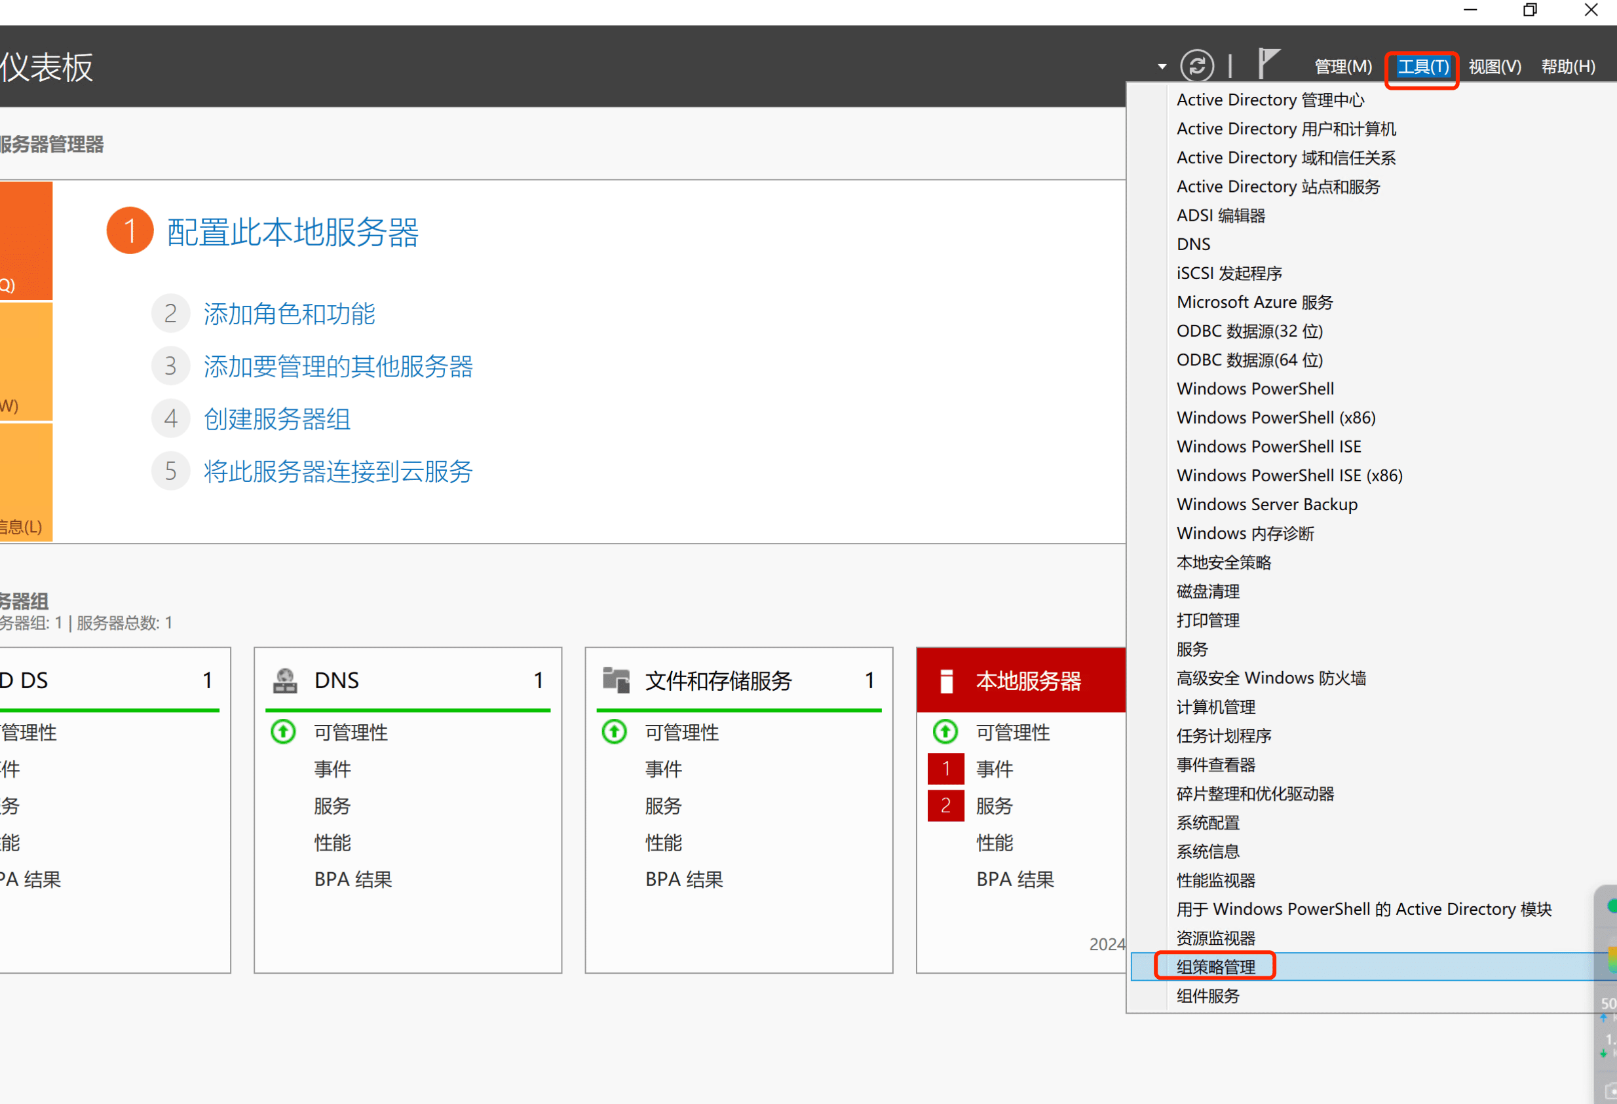The height and width of the screenshot is (1104, 1617).
Task: Click 配置此本地服务器 link
Action: (x=292, y=232)
